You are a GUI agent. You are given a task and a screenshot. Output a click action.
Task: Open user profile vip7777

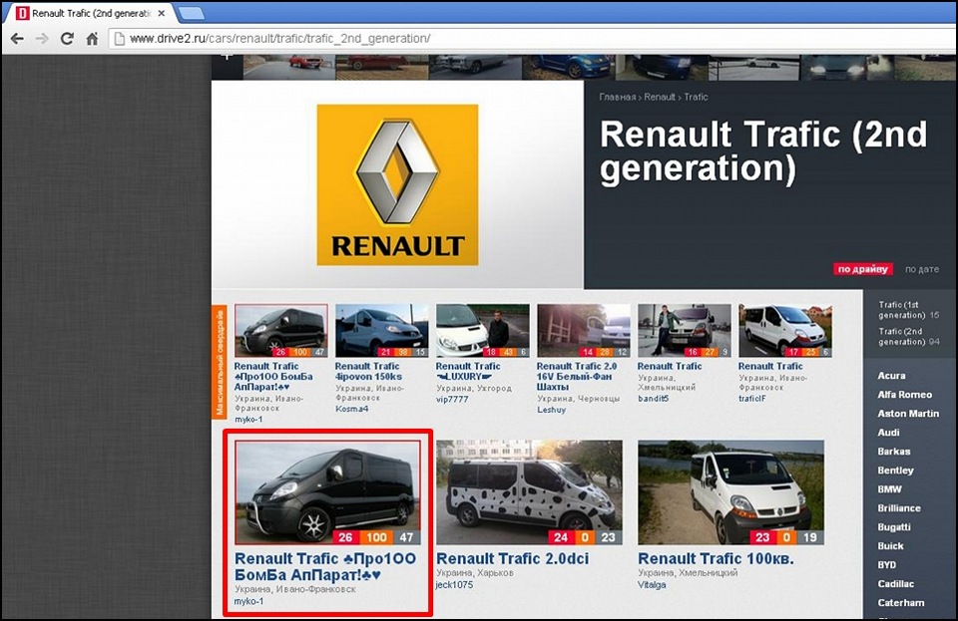[452, 399]
